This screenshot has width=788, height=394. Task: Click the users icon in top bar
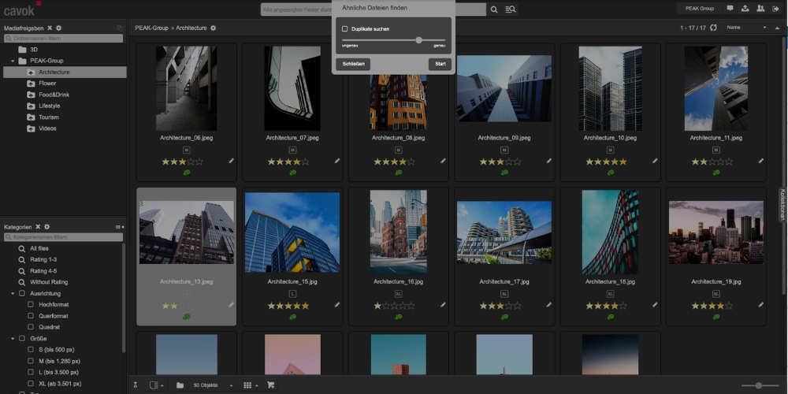click(760, 9)
